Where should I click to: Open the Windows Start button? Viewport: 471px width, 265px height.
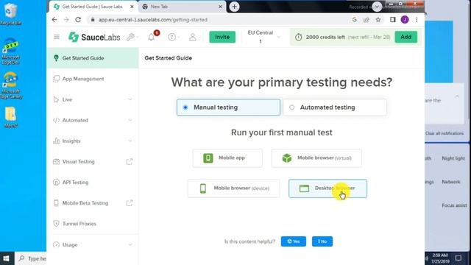click(x=7, y=258)
